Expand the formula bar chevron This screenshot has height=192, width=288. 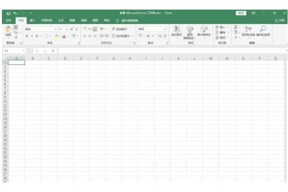click(x=287, y=50)
